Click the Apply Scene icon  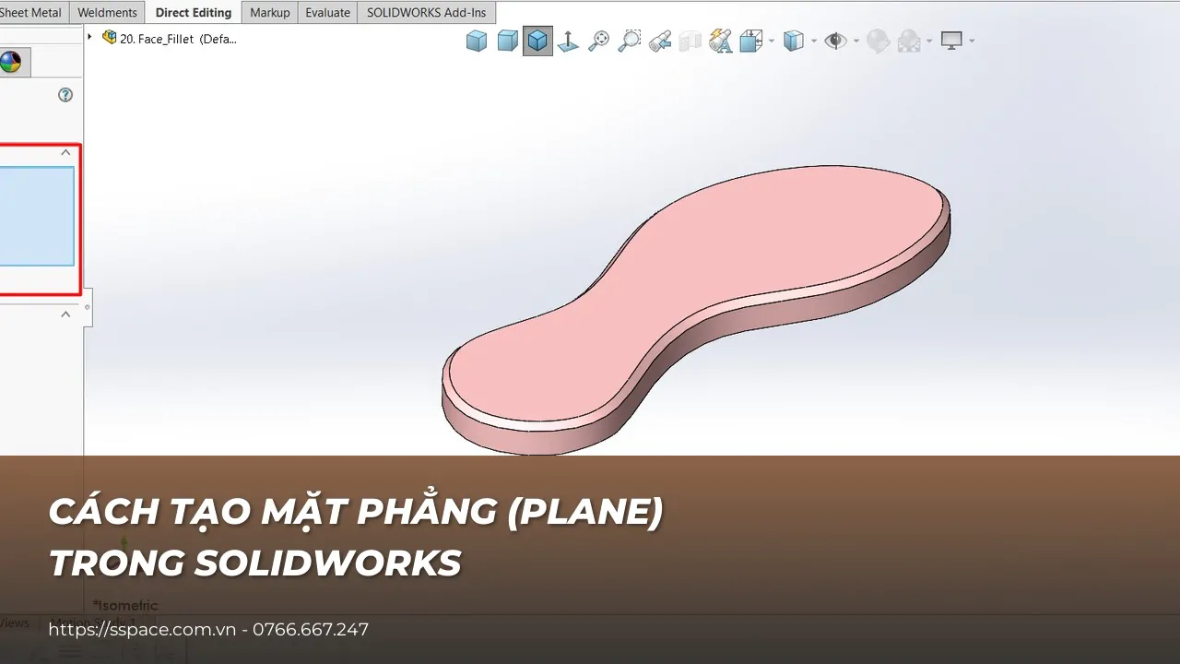(x=909, y=41)
